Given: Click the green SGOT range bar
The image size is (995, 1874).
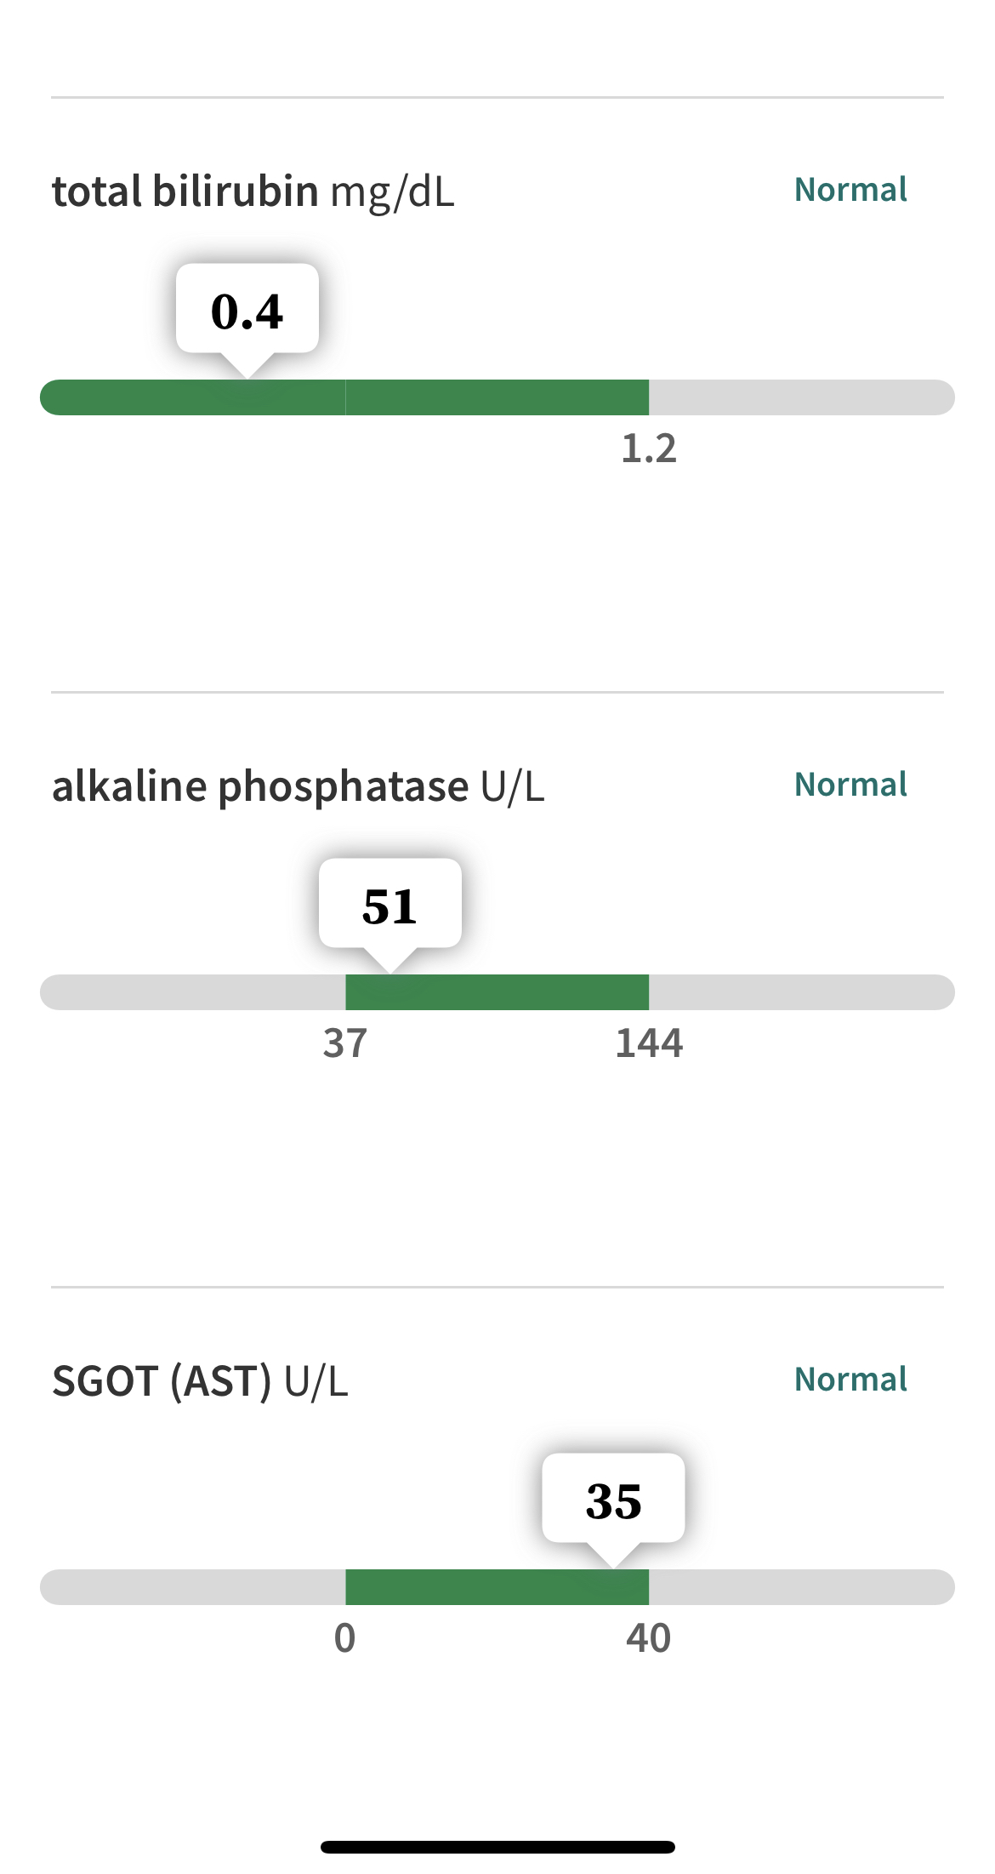Looking at the screenshot, I should click(497, 1587).
